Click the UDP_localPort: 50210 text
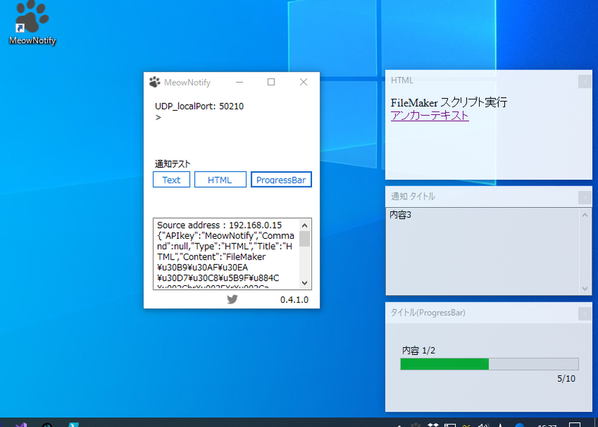This screenshot has width=598, height=427. (x=199, y=106)
